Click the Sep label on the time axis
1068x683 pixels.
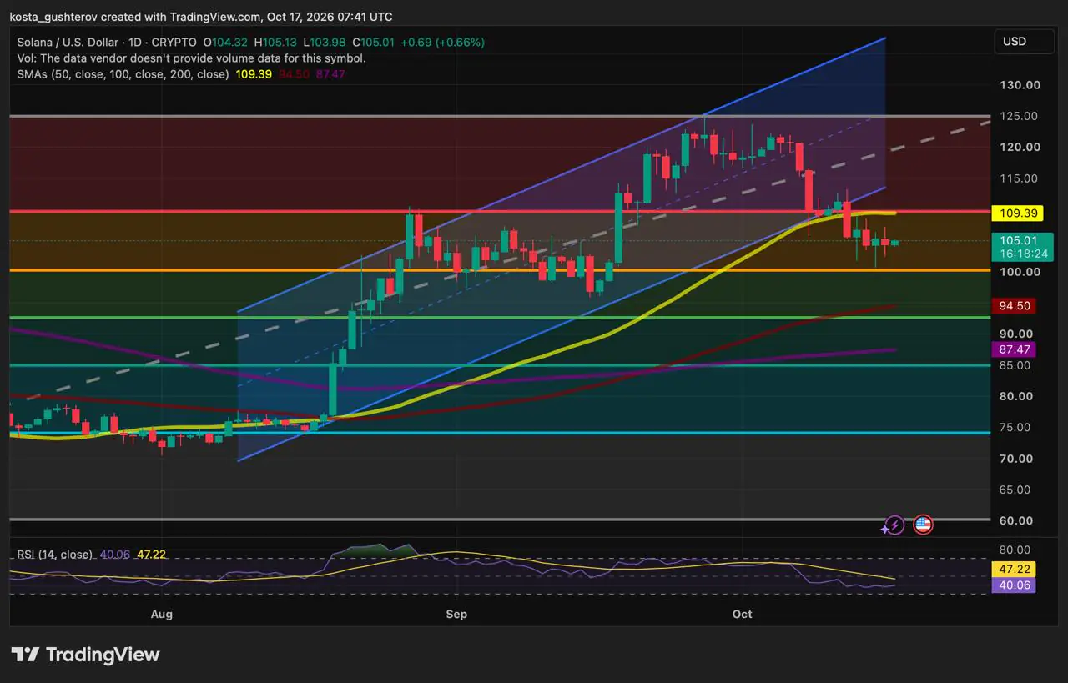456,615
